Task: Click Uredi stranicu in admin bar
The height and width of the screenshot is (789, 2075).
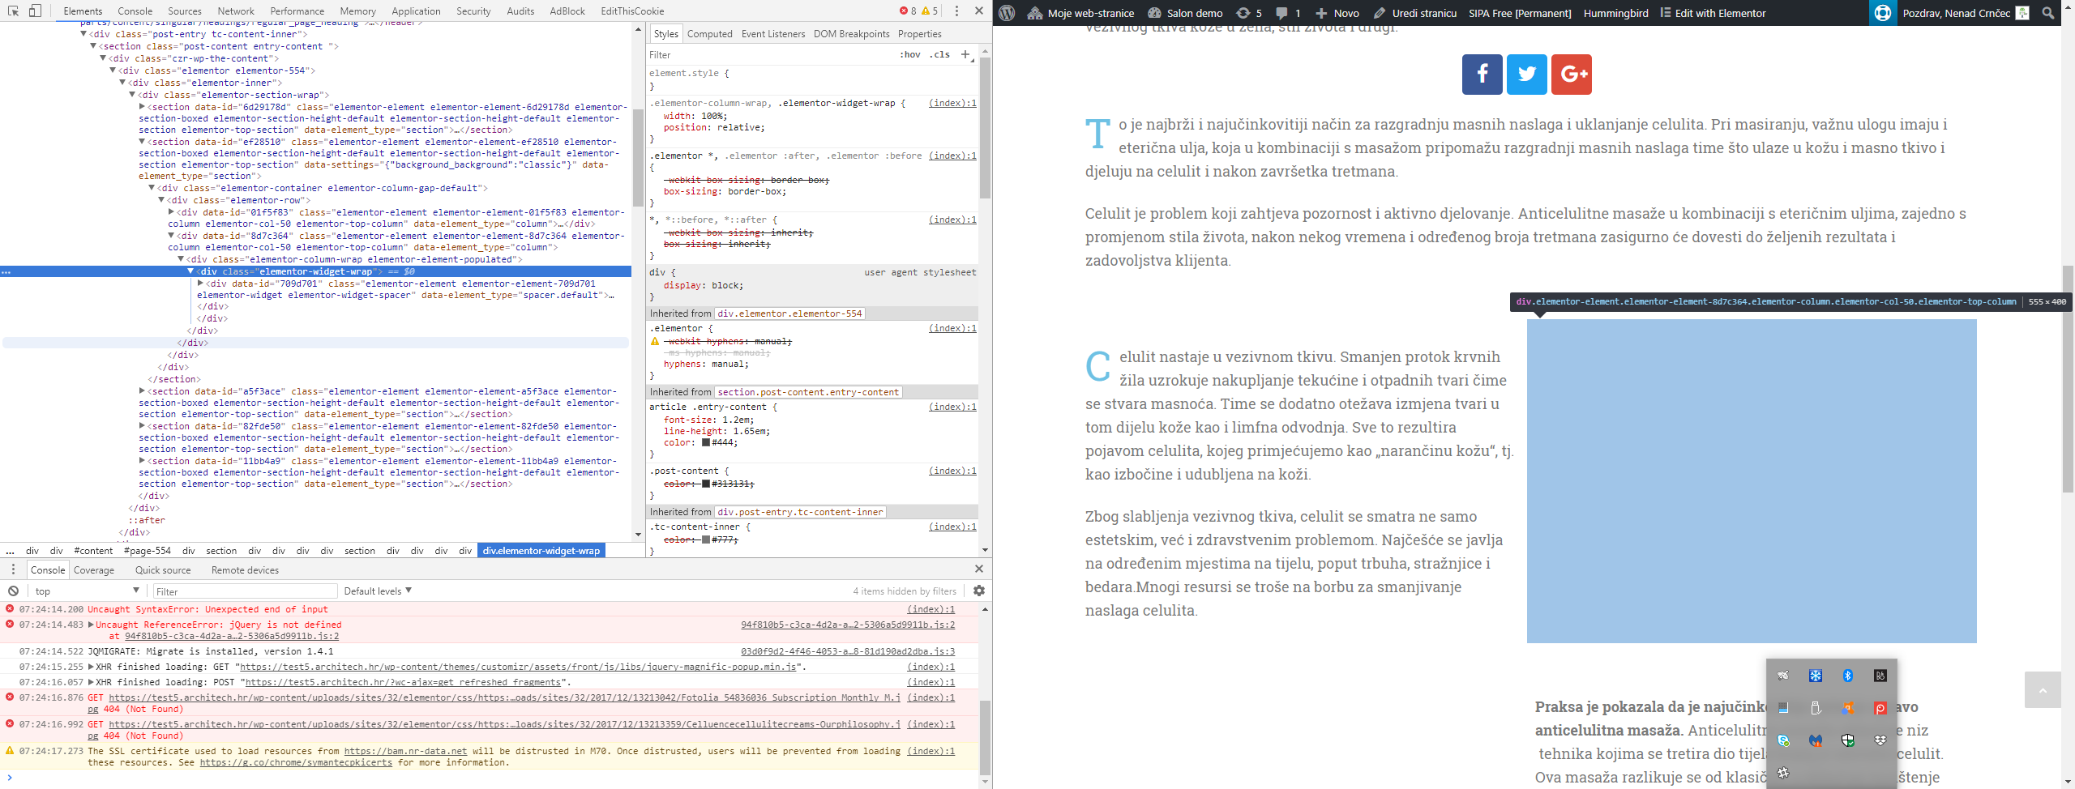Action: point(1415,13)
